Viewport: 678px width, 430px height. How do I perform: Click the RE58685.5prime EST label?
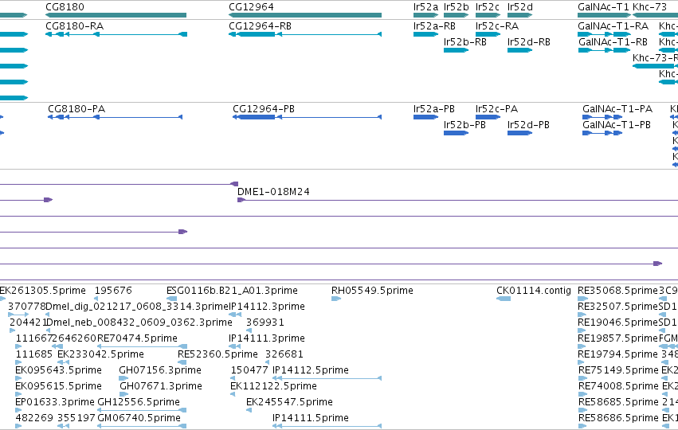coord(618,402)
